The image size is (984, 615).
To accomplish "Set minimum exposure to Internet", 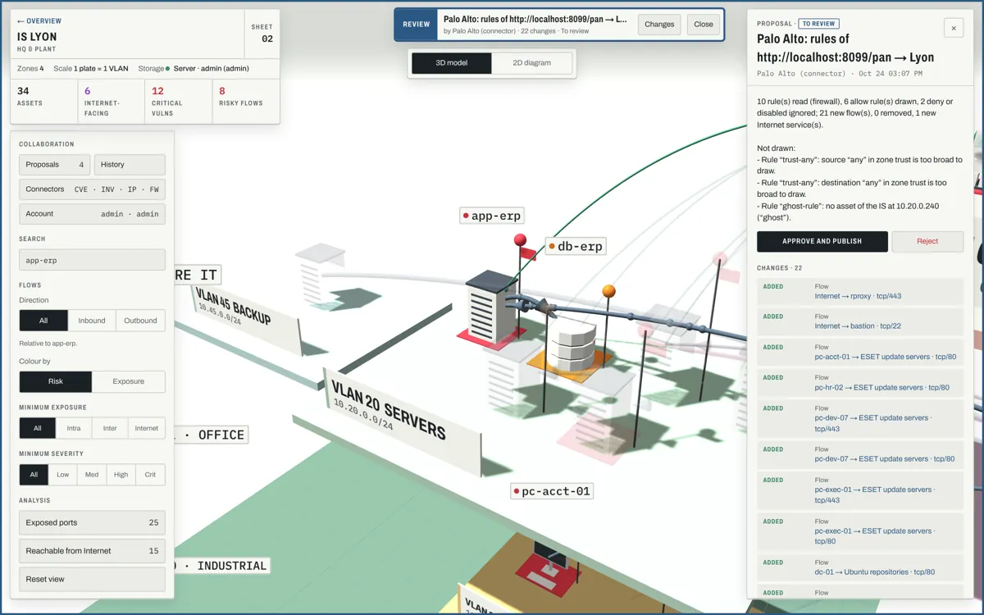I will pyautogui.click(x=147, y=428).
